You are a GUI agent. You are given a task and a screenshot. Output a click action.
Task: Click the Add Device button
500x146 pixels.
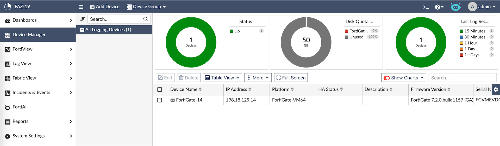pos(104,7)
